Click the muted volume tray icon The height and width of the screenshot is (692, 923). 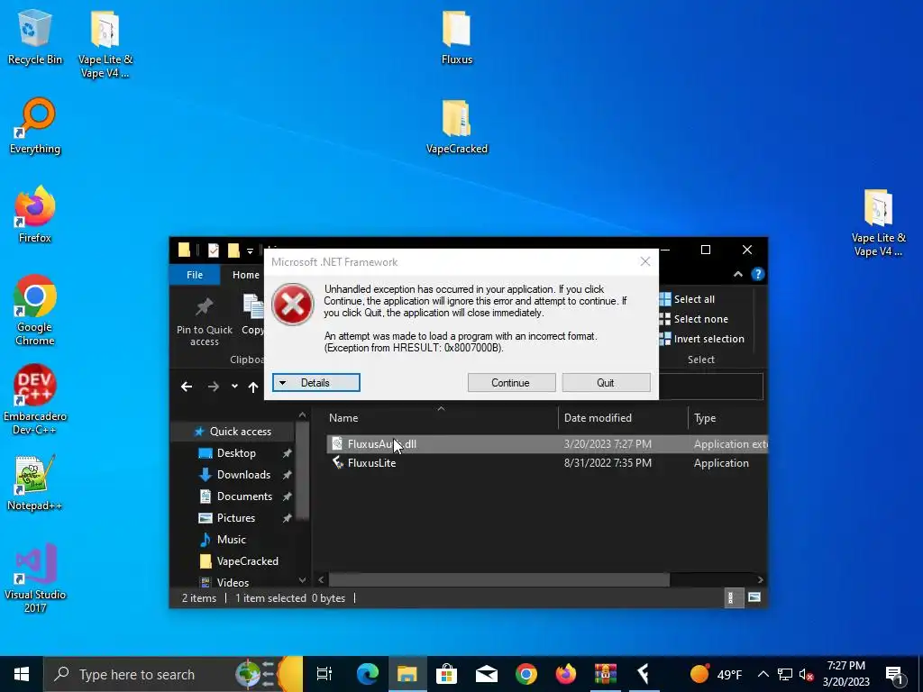(807, 674)
